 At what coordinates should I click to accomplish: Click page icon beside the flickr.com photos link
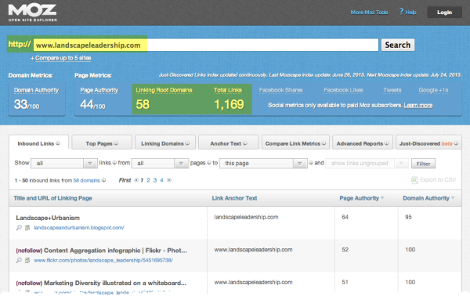(x=27, y=260)
